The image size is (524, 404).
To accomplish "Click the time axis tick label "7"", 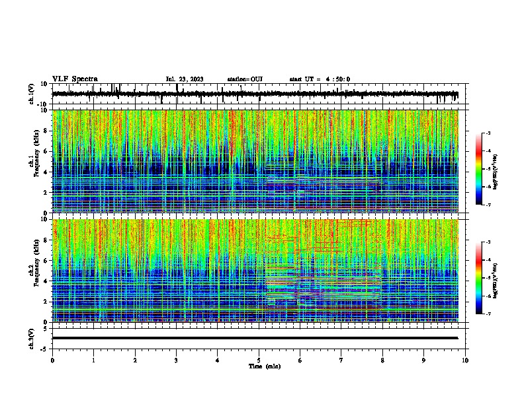I will (341, 360).
